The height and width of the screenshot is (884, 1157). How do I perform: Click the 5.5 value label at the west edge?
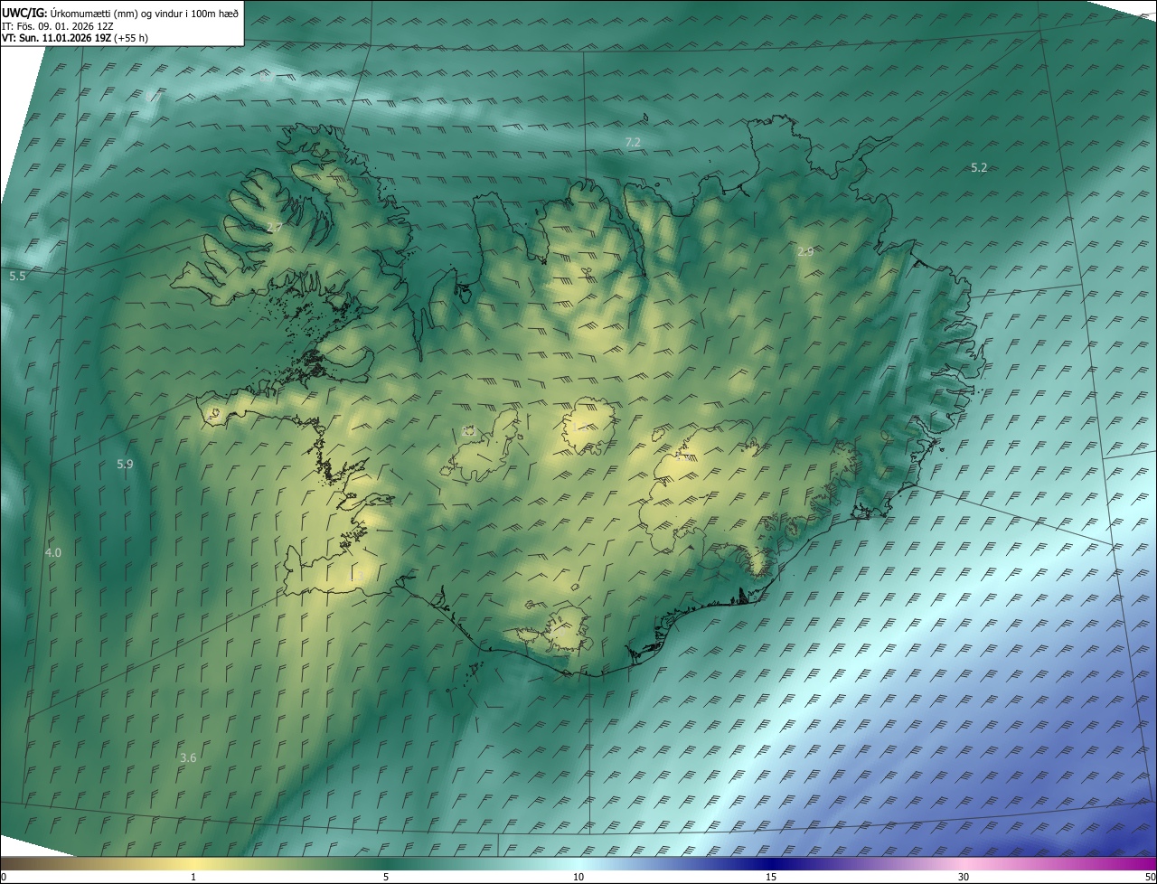tap(17, 276)
